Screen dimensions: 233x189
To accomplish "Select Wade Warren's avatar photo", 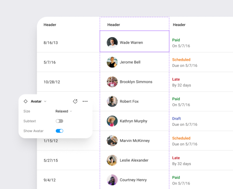I will click(x=112, y=43).
